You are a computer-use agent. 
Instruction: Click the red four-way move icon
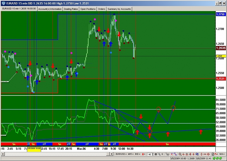click(208, 154)
